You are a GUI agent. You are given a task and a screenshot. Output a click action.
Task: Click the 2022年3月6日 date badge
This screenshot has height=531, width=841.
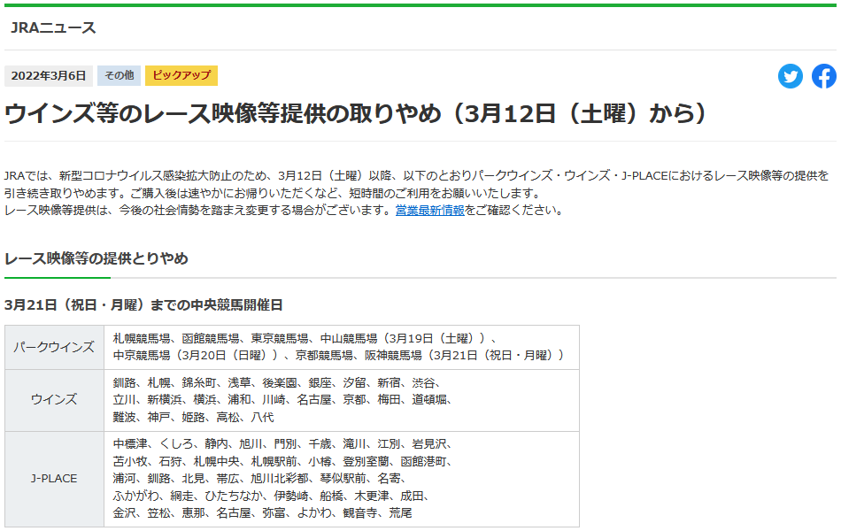49,76
